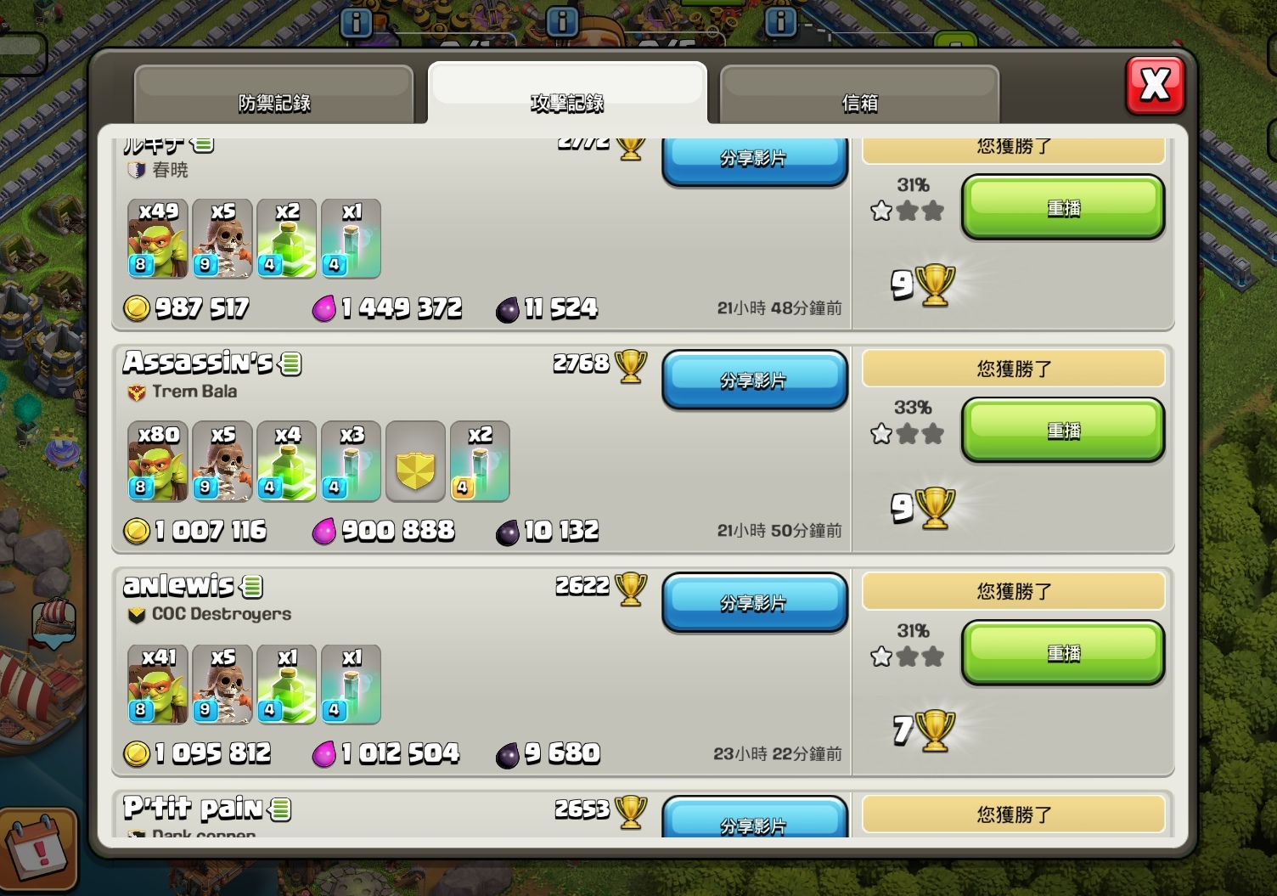
Task: Select the x80 goblin troop icon
Action: pyautogui.click(x=158, y=461)
